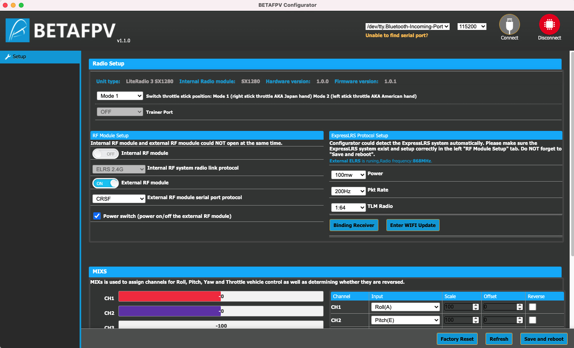Click the wrench icon beside Setup
Image resolution: width=574 pixels, height=348 pixels.
tap(8, 57)
